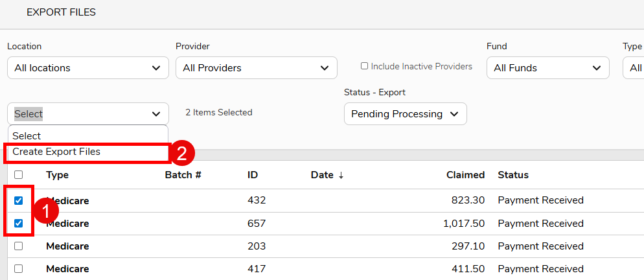The height and width of the screenshot is (280, 644).
Task: Click the Status column header
Action: coord(512,175)
